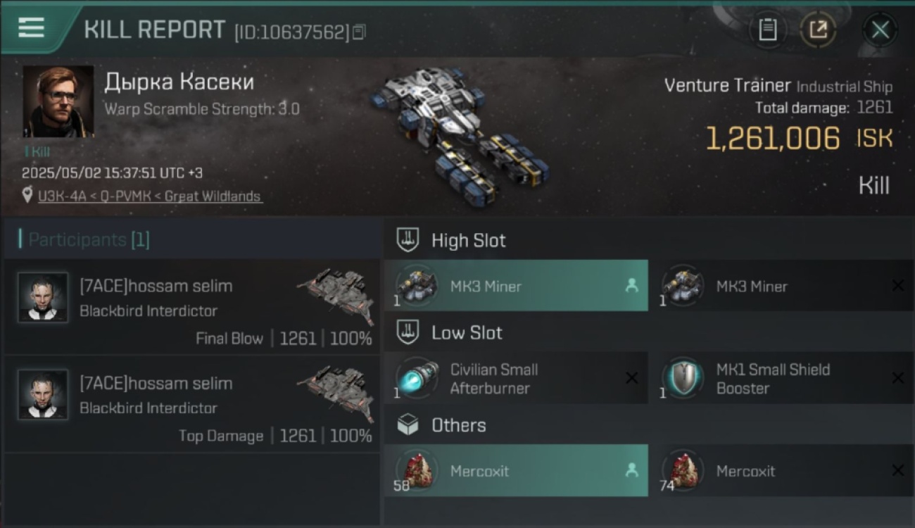Image resolution: width=915 pixels, height=528 pixels.
Task: Share the kill report via export icon
Action: click(x=818, y=30)
